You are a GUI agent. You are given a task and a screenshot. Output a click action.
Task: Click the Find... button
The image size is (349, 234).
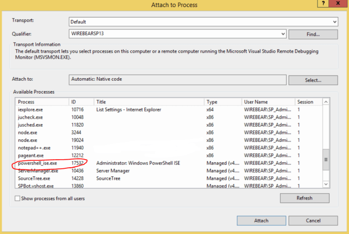313,34
